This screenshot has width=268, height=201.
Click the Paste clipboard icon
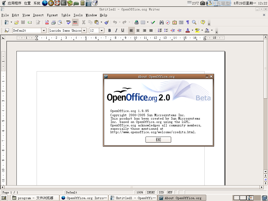click(x=97, y=22)
